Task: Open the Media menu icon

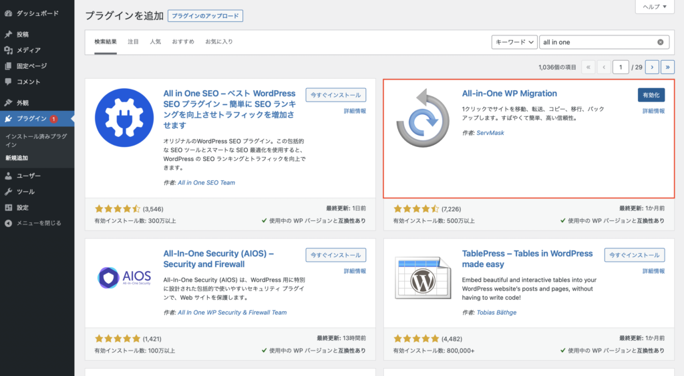Action: pos(8,50)
